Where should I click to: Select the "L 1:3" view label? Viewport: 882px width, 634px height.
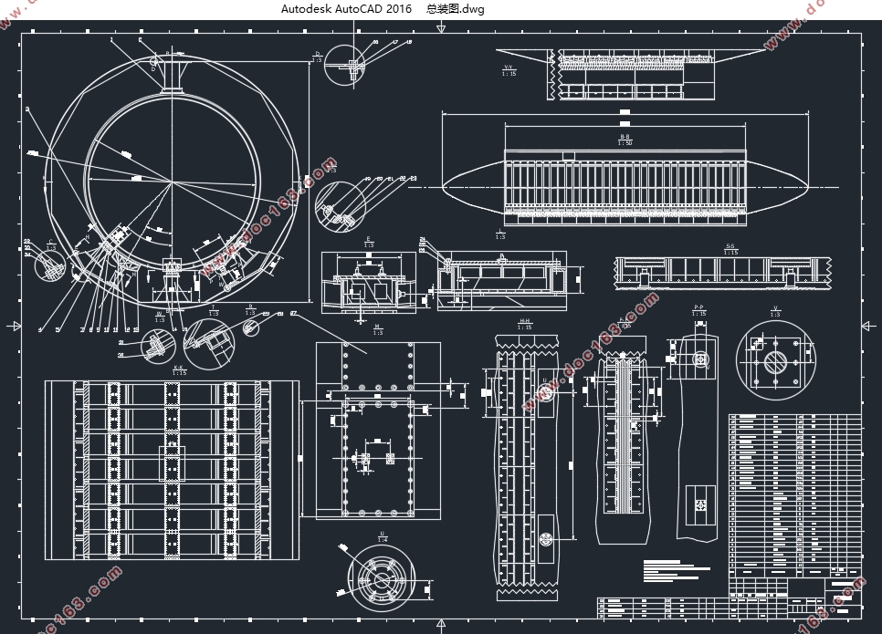(x=500, y=234)
